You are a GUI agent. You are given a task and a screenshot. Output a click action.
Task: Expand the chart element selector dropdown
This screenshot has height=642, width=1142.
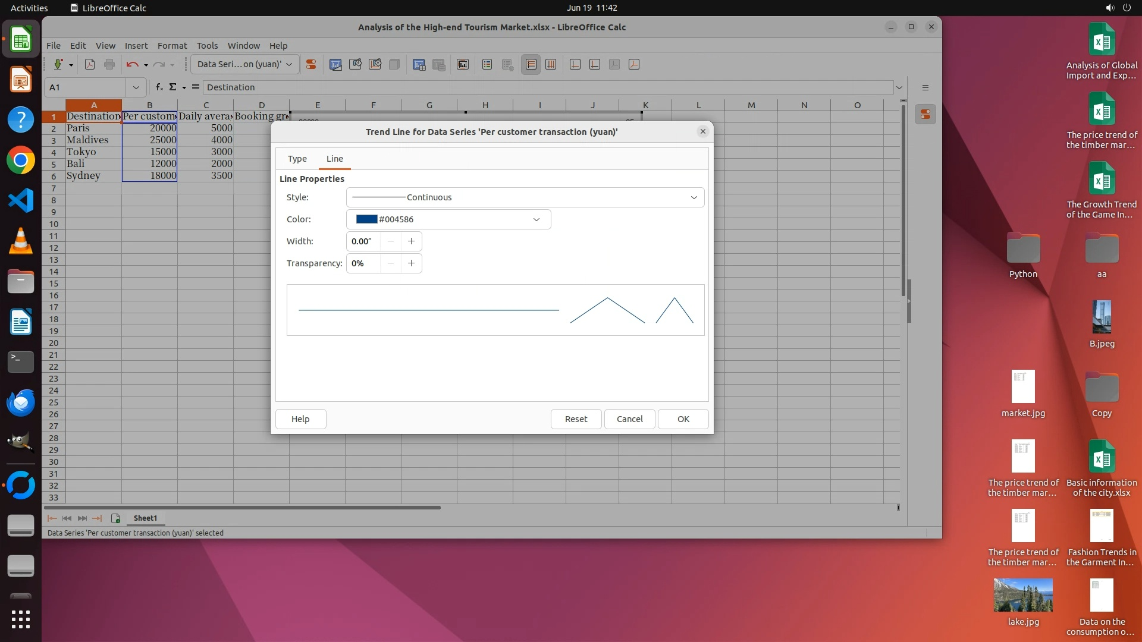289,65
